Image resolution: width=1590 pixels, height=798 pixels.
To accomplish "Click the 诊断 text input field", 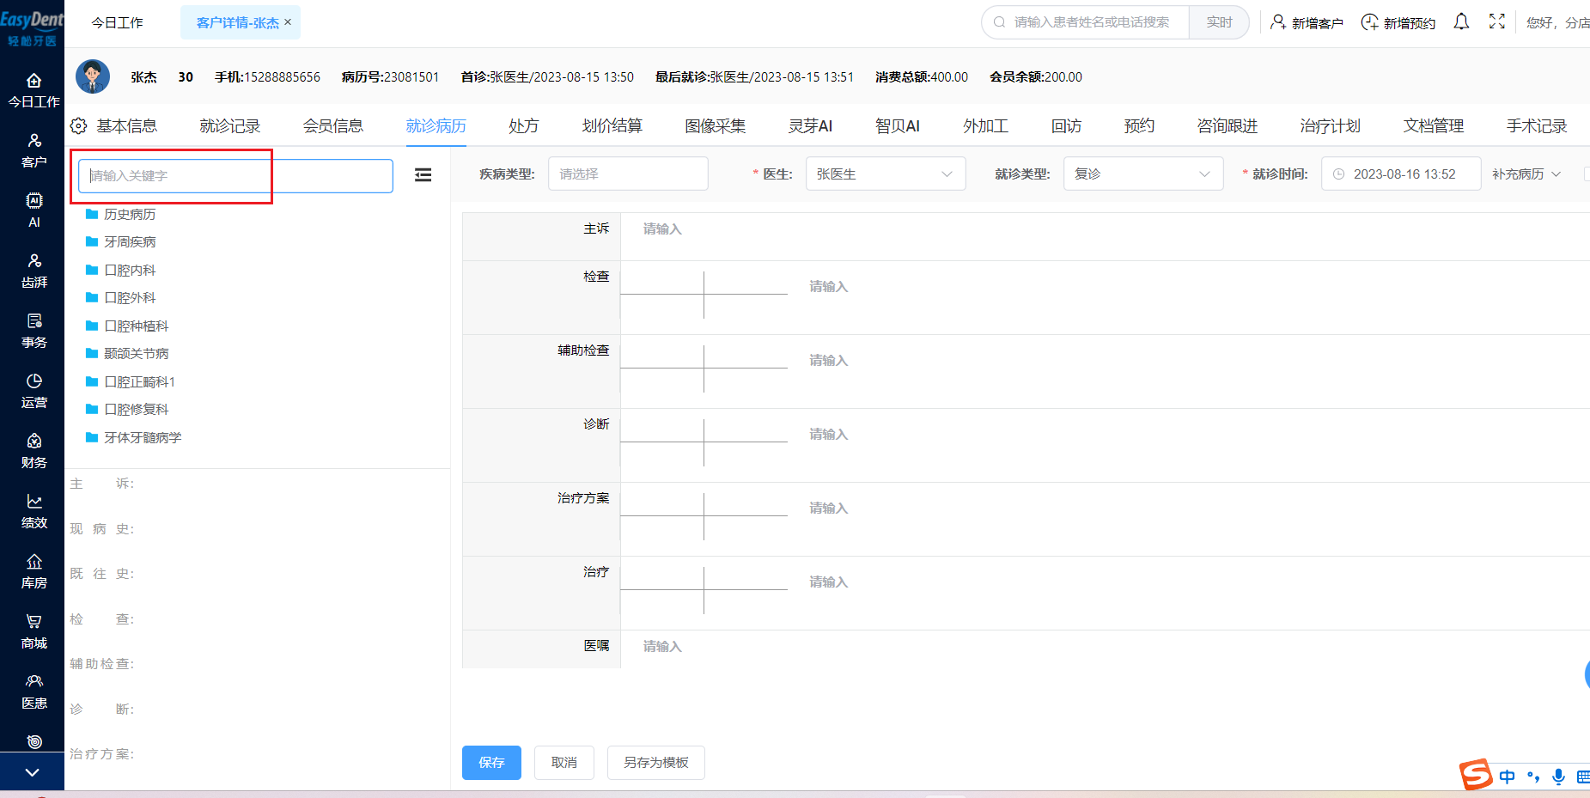I will pos(1194,435).
